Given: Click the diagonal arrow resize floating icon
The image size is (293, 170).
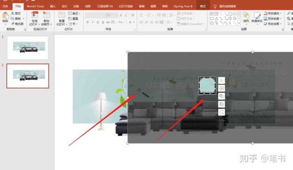Looking at the screenshot, I should (x=221, y=113).
